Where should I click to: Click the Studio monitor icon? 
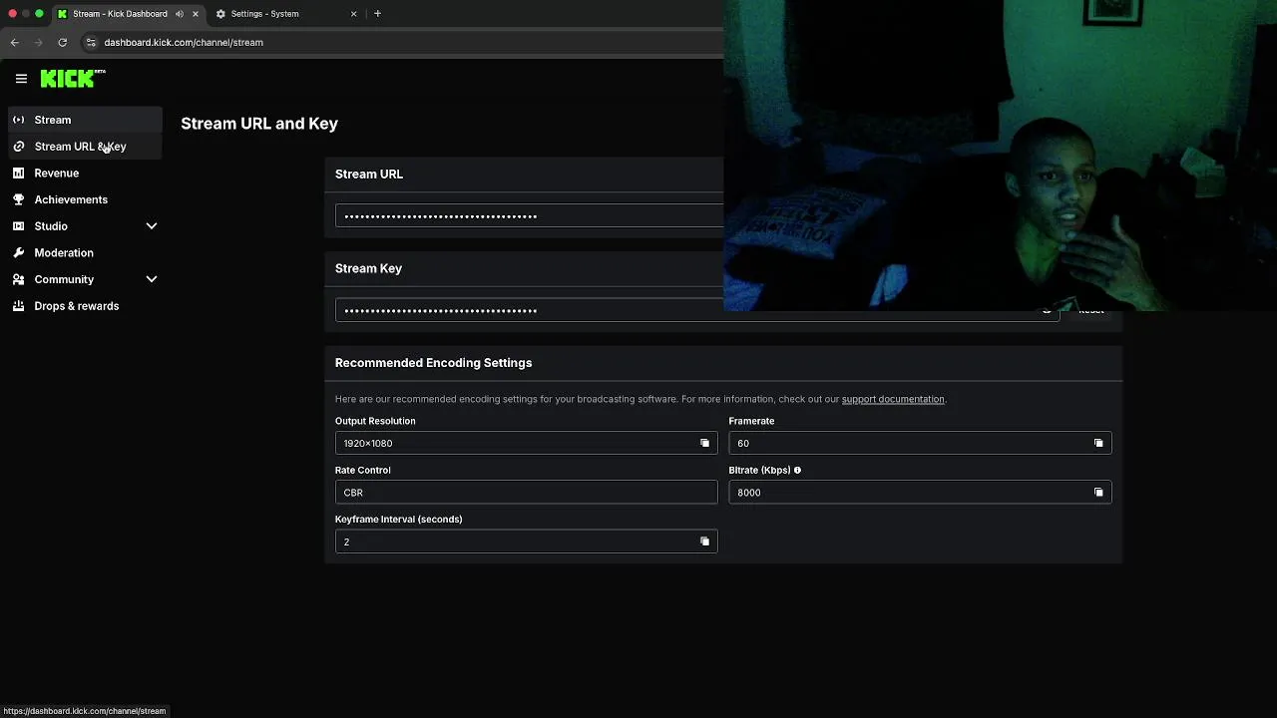tap(18, 226)
